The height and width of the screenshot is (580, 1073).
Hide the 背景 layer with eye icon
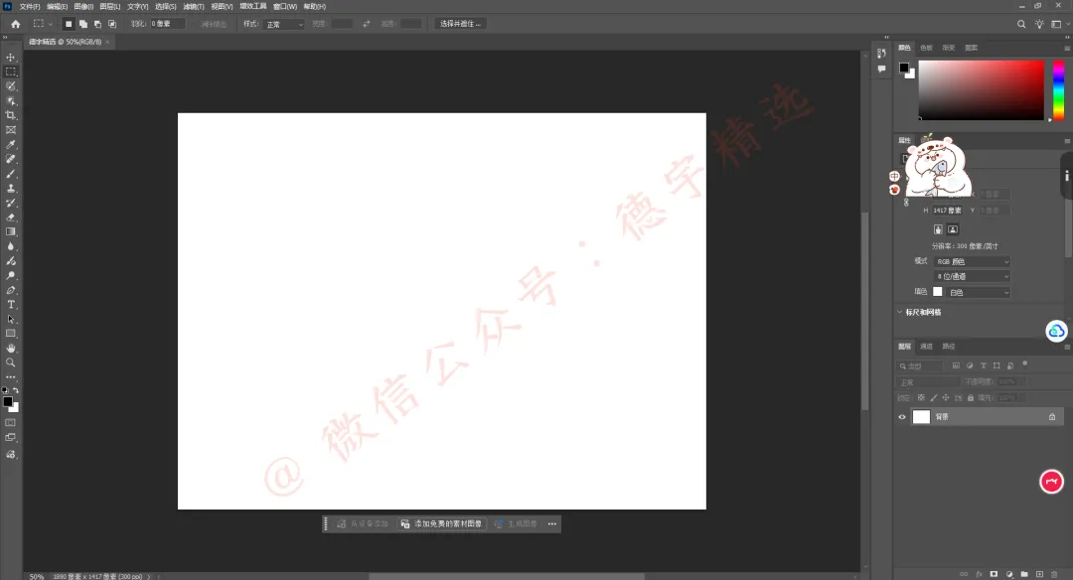(x=902, y=416)
